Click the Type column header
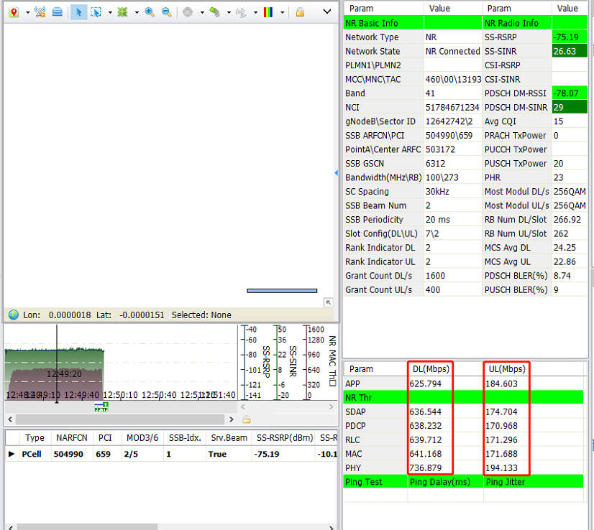 point(35,438)
